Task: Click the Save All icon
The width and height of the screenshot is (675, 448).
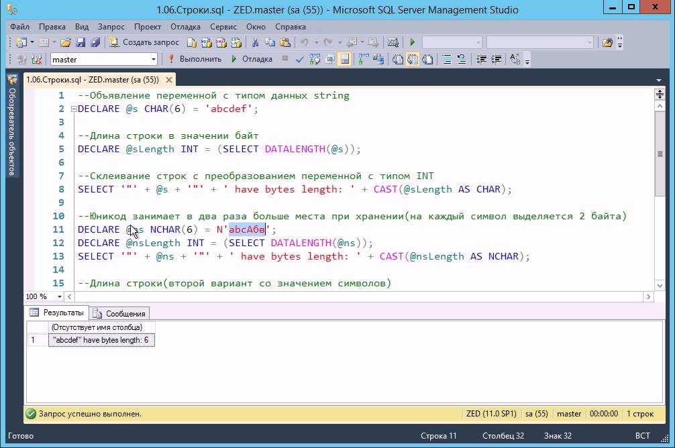Action: [x=95, y=43]
